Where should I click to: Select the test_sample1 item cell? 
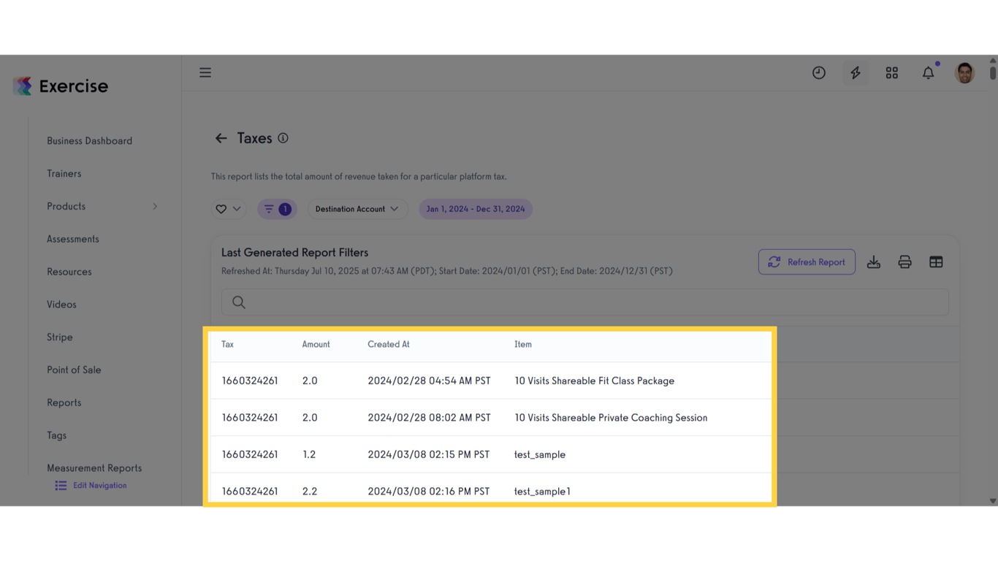pyautogui.click(x=543, y=492)
